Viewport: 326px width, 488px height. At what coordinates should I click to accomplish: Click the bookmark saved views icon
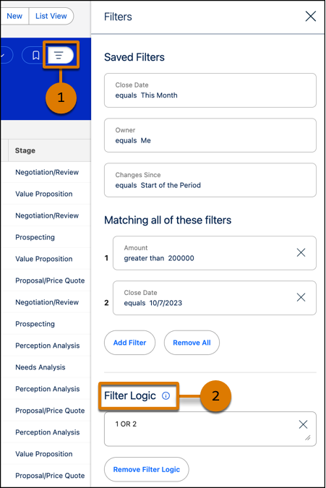click(x=35, y=56)
